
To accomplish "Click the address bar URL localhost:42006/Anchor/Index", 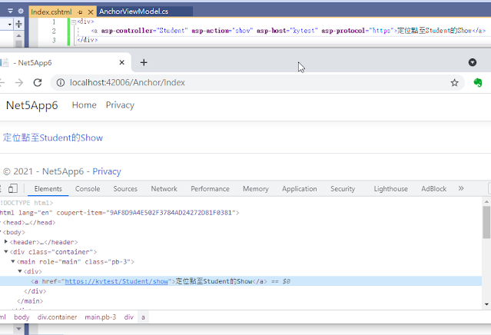I will (x=127, y=83).
